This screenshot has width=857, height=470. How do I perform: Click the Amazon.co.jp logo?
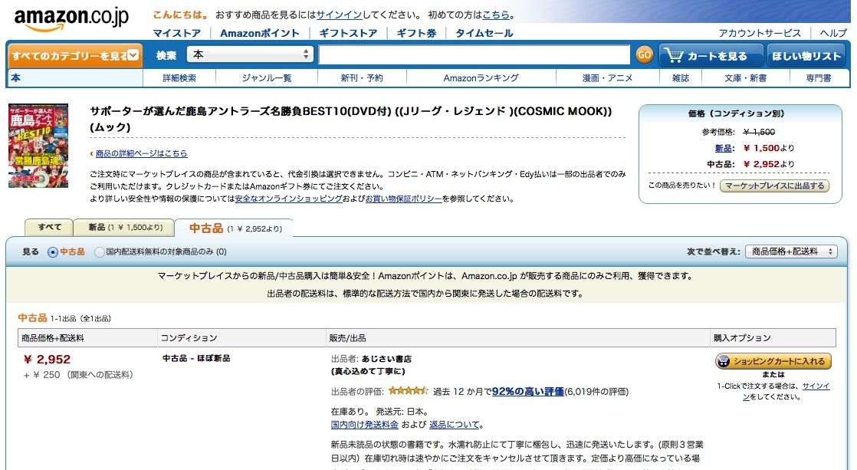click(71, 19)
